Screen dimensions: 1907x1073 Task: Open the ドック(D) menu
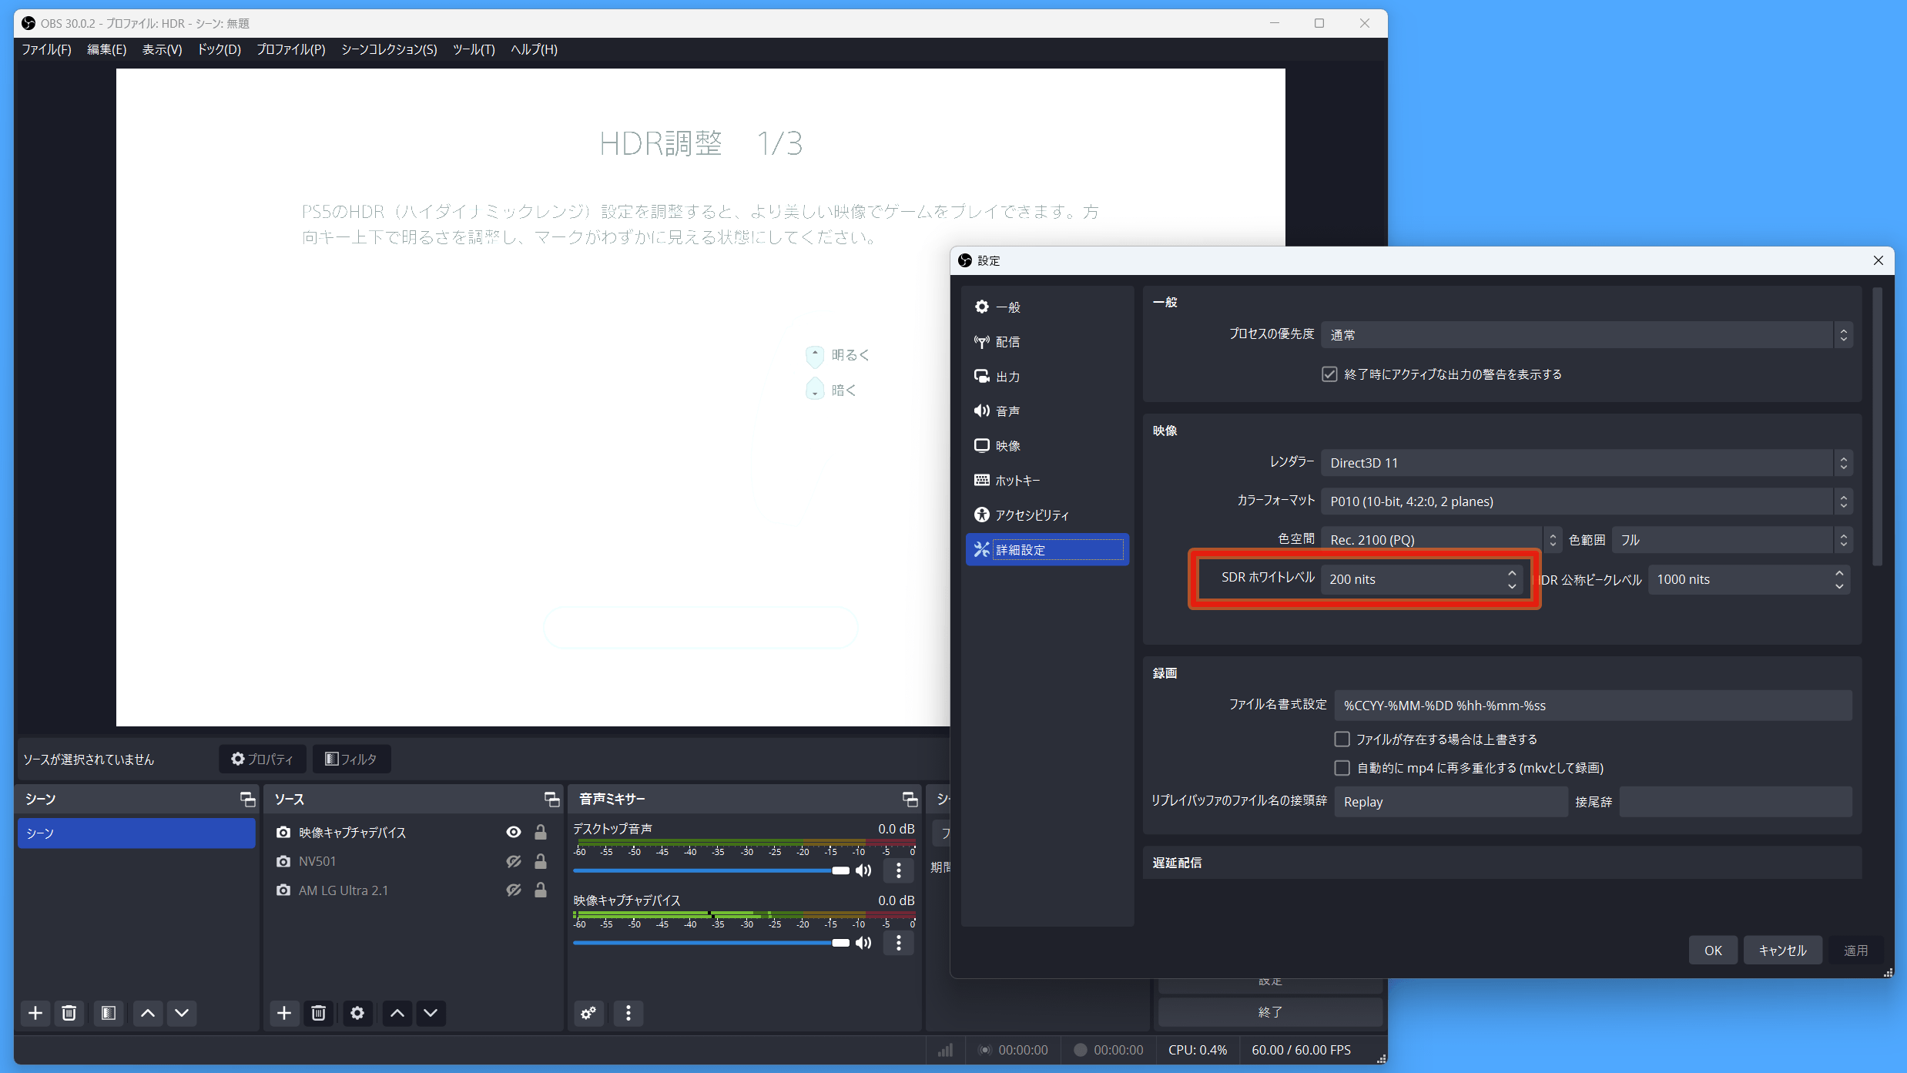(x=219, y=49)
